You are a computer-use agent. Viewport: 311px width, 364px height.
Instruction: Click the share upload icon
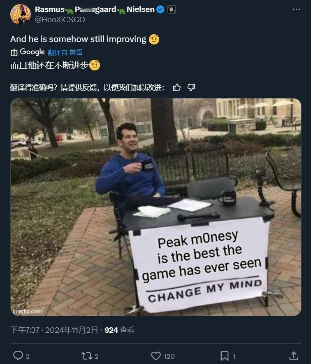(294, 356)
